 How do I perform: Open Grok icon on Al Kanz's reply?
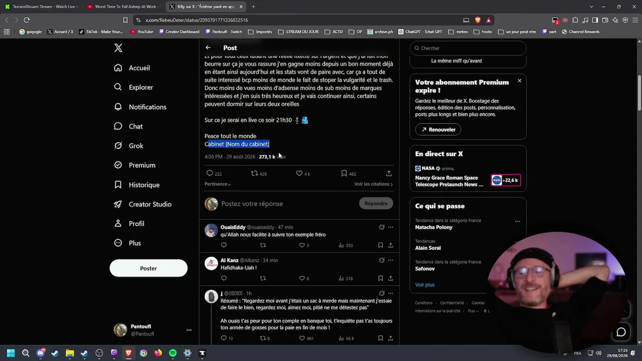coord(382,260)
